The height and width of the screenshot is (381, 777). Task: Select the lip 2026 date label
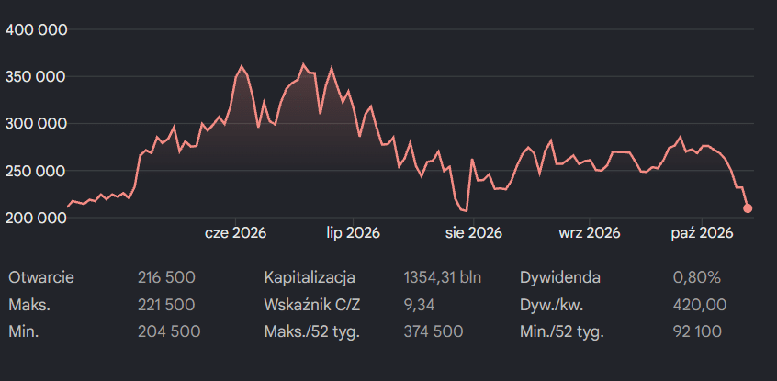point(353,233)
